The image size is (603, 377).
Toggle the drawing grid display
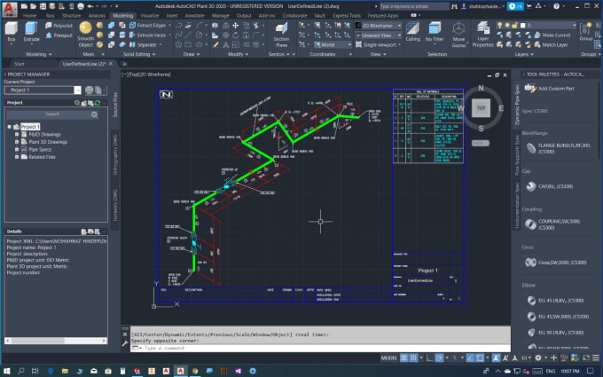tap(403, 357)
